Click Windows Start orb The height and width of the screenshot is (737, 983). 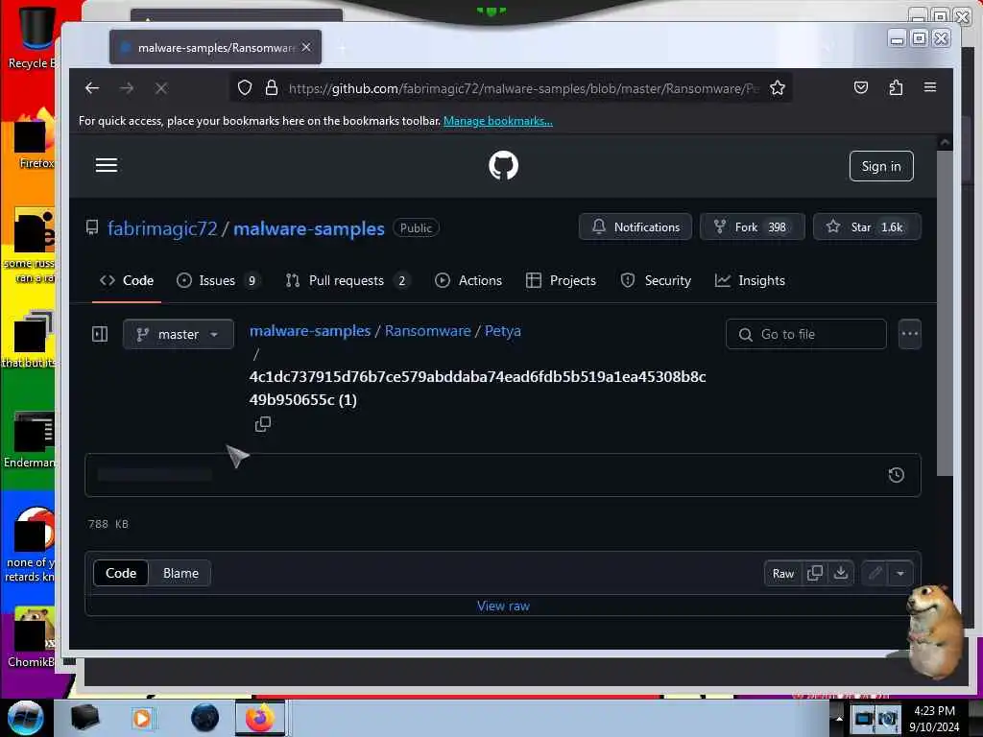click(x=25, y=718)
